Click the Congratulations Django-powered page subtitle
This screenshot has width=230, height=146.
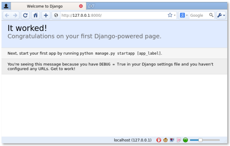84,36
